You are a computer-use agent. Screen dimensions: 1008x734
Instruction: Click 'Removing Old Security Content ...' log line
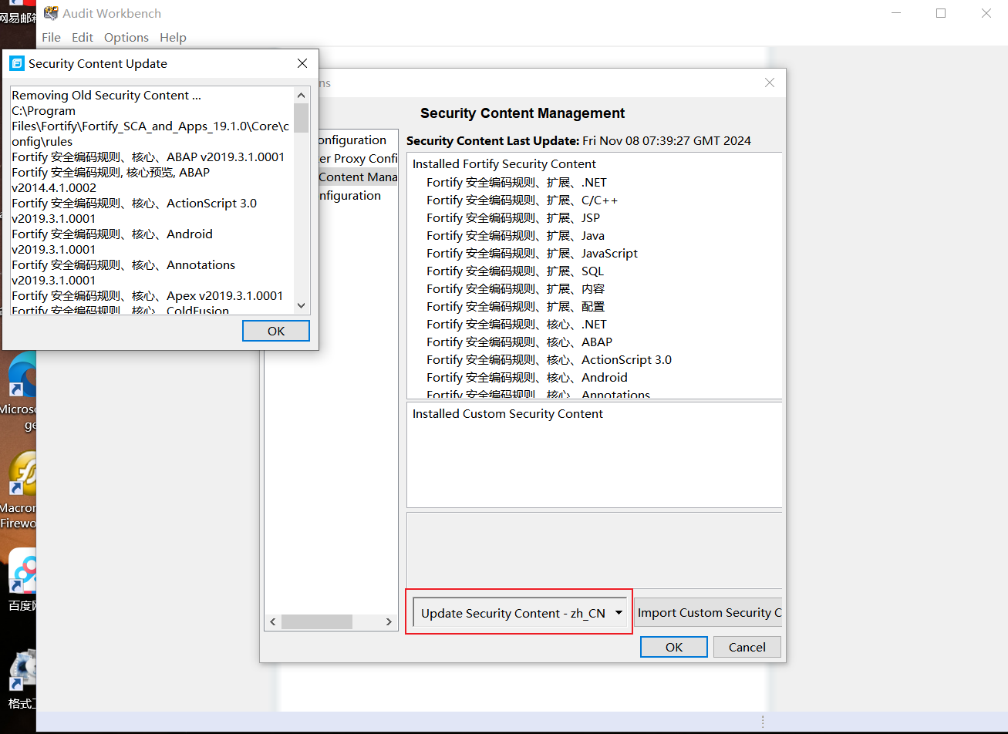tap(106, 96)
